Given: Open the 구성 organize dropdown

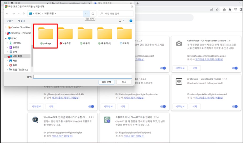Looking at the screenshot, I should tap(10, 21).
